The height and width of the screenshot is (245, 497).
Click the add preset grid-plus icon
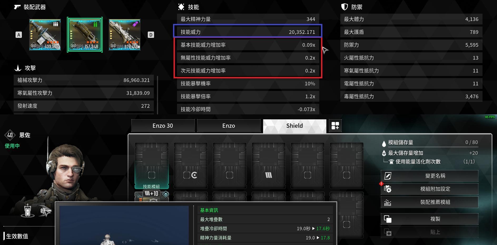[x=335, y=126]
